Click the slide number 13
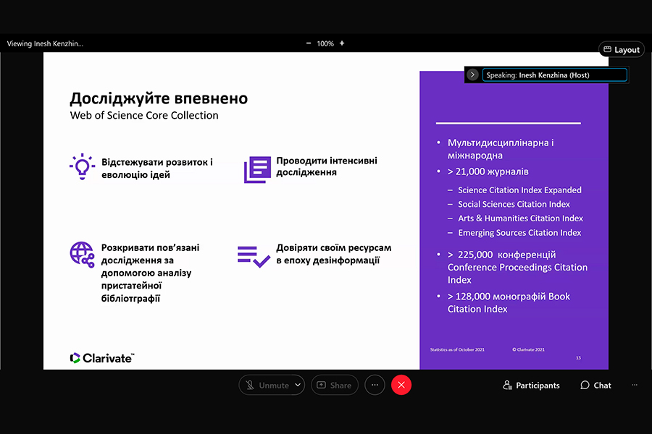The image size is (652, 434). [x=578, y=358]
